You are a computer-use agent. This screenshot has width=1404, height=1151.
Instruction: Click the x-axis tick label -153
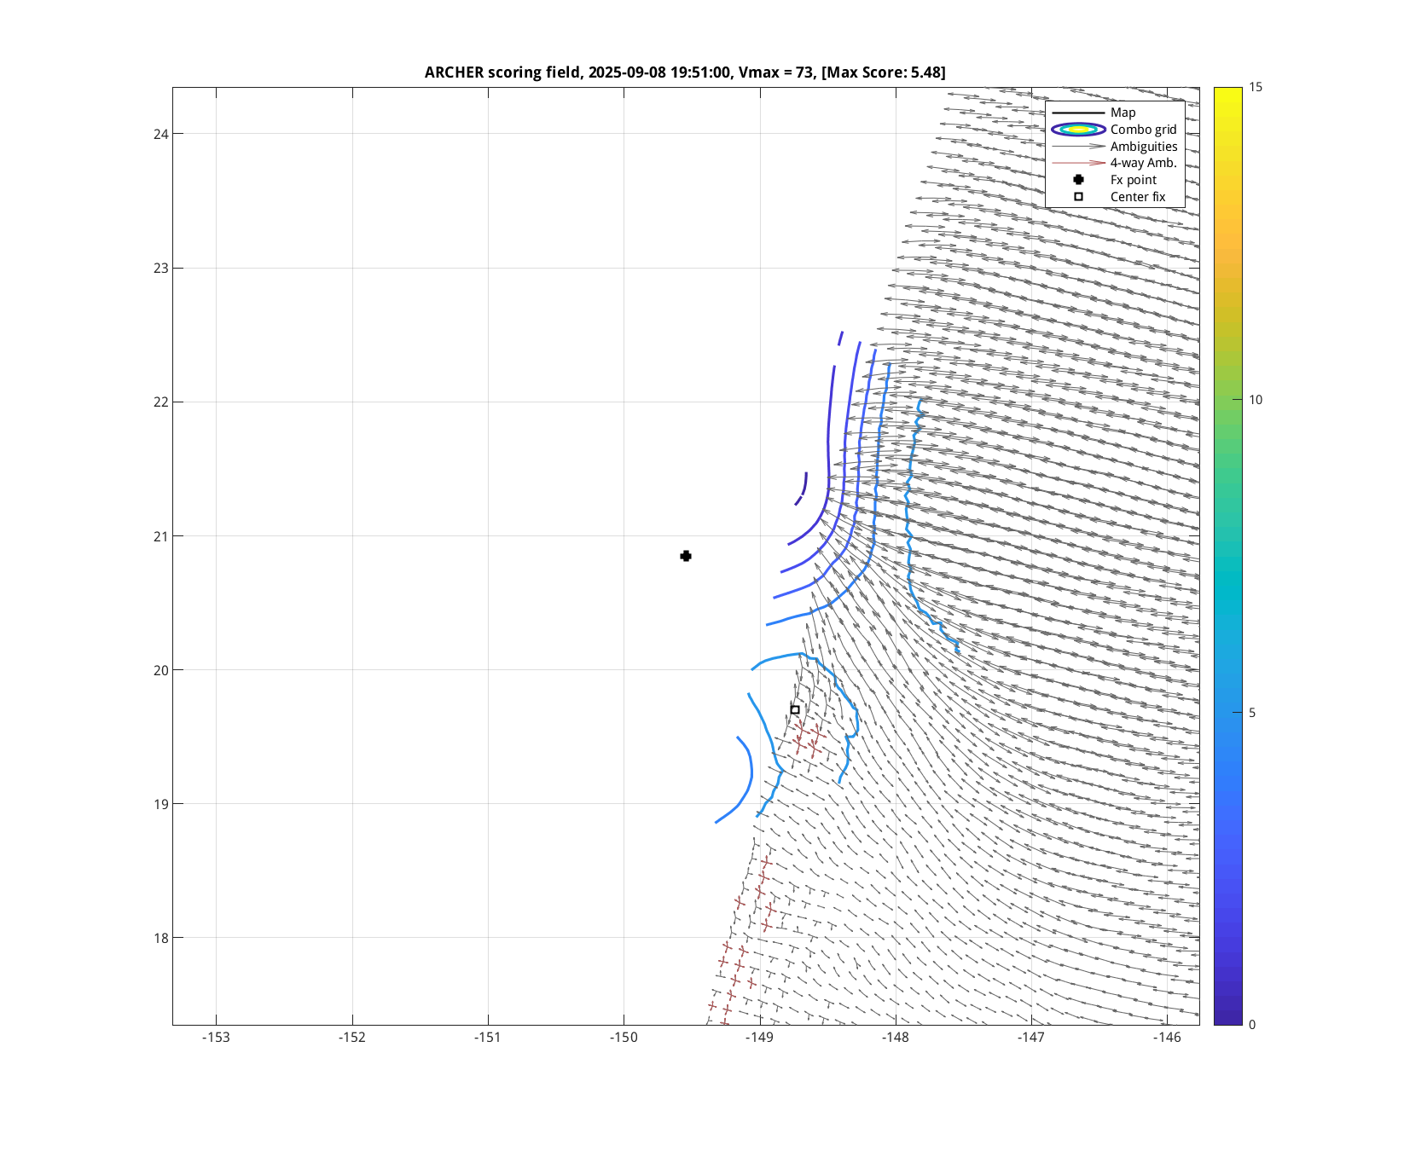click(216, 1038)
